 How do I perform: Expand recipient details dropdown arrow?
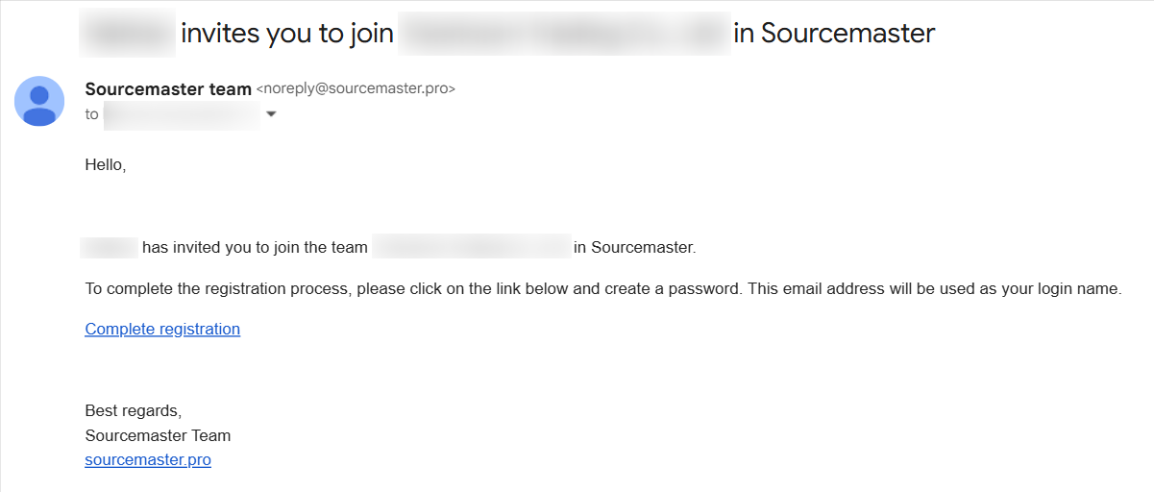click(x=271, y=114)
